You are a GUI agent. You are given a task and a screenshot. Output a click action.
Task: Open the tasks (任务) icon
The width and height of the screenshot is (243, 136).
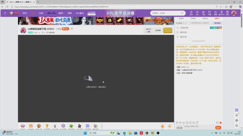(227, 13)
